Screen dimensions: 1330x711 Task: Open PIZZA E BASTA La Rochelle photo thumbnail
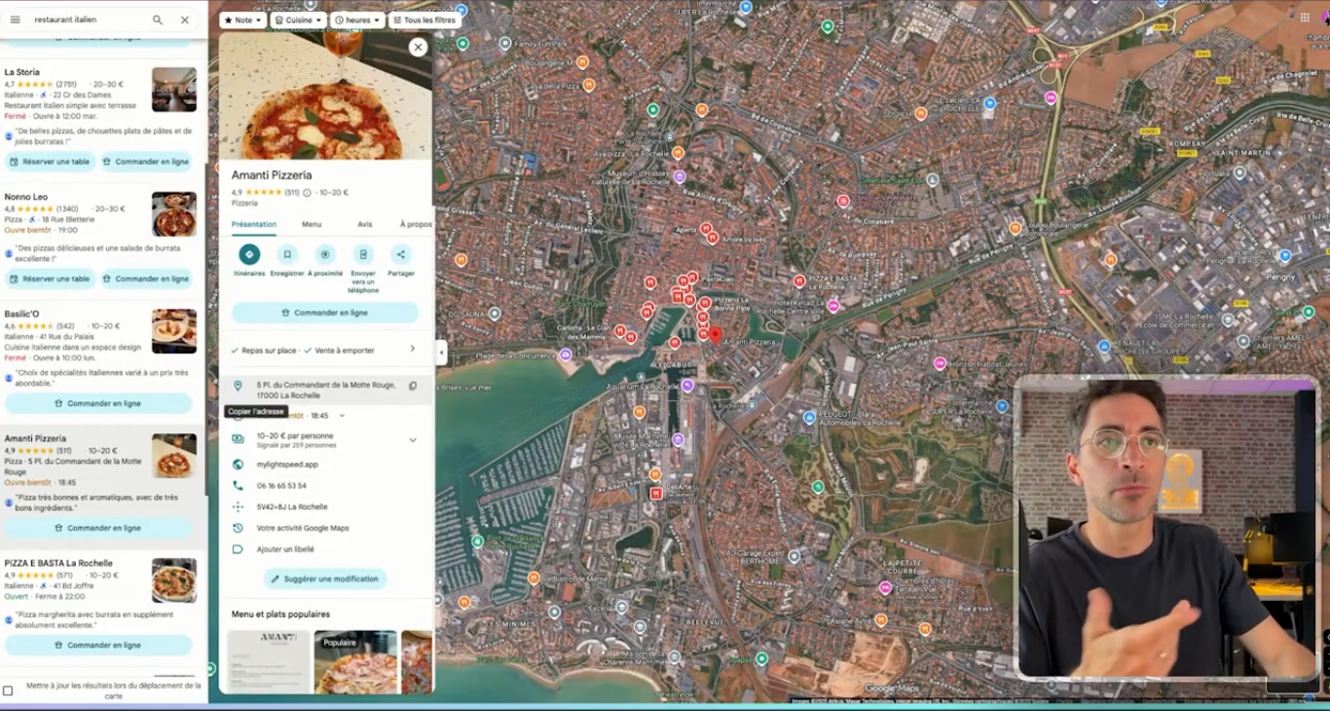click(x=174, y=580)
